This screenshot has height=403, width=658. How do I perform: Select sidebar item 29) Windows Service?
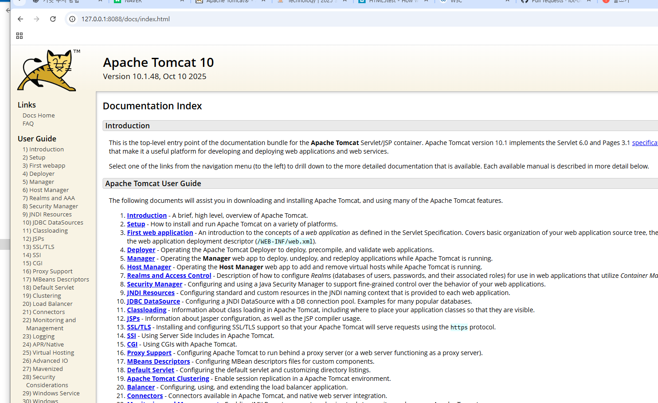click(x=51, y=394)
